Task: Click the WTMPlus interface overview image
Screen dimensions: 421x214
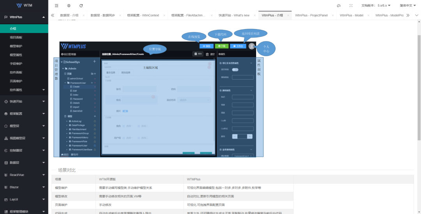Action: pyautogui.click(x=165, y=93)
